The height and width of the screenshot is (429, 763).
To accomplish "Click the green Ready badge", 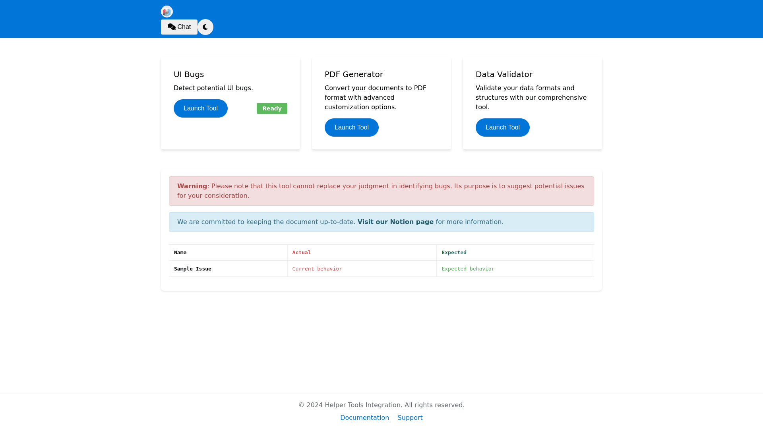I will click(x=272, y=108).
